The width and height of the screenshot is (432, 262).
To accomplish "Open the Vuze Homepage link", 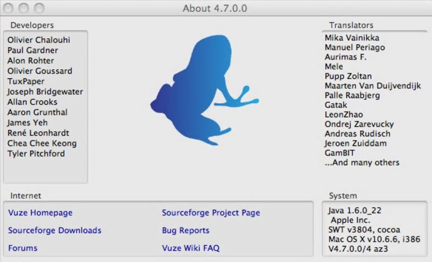I will (x=40, y=213).
